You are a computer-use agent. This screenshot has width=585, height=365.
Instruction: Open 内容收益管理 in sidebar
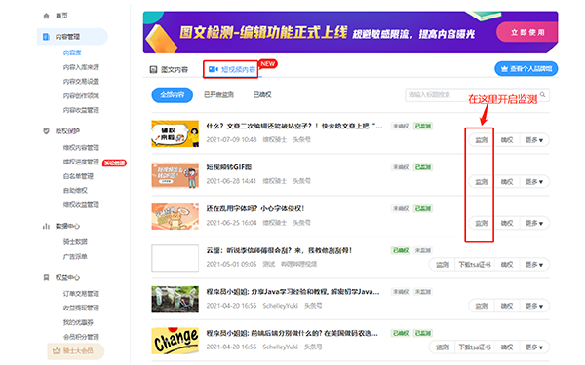(x=81, y=110)
